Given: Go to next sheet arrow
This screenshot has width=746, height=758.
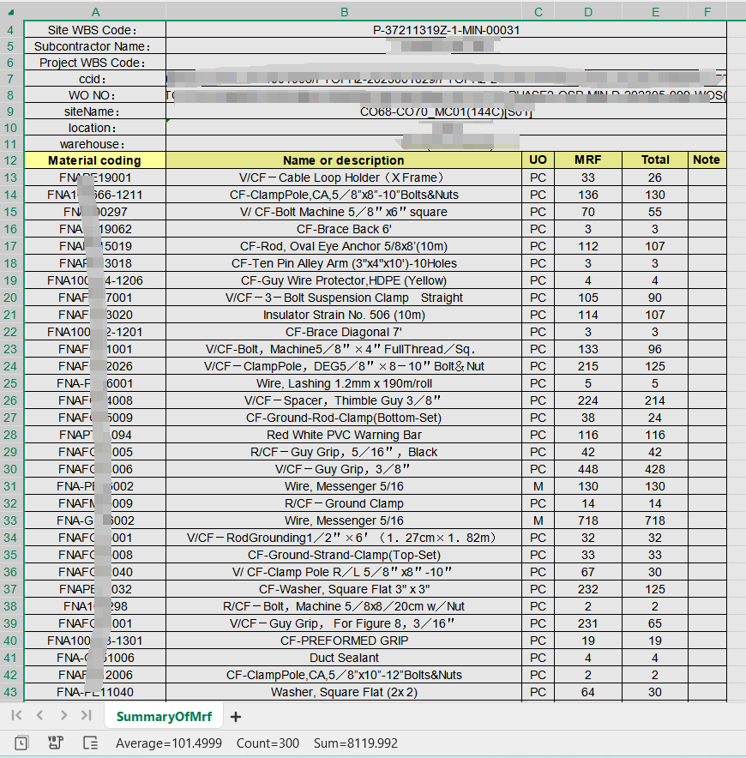Looking at the screenshot, I should tap(63, 715).
